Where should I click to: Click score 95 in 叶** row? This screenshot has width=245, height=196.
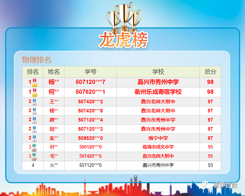point(210,147)
